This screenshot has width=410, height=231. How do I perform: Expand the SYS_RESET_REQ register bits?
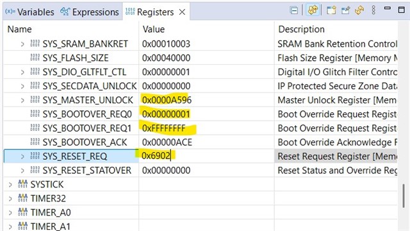(x=22, y=157)
